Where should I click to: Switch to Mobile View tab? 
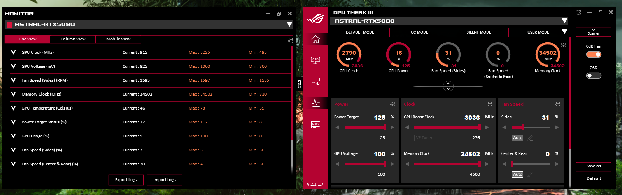[118, 39]
